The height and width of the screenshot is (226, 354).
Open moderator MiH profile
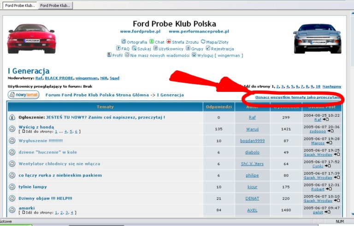coord(104,78)
